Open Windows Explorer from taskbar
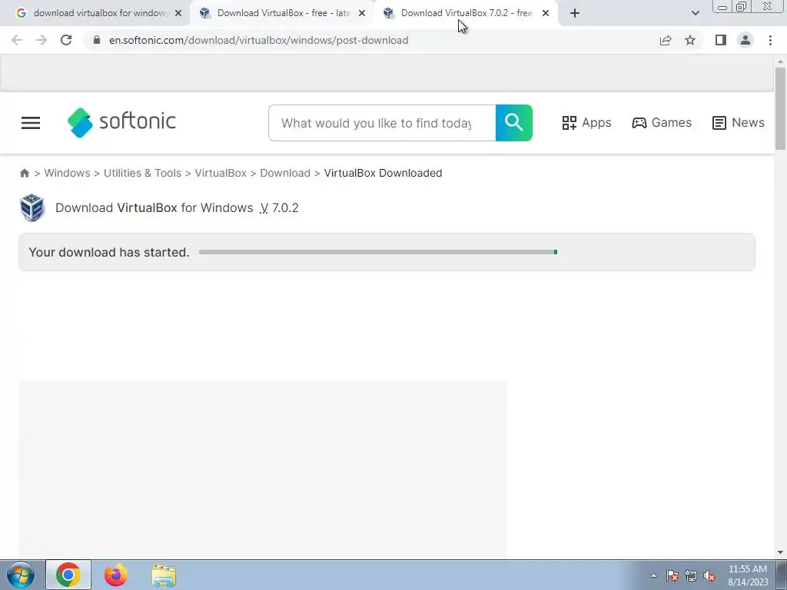Image resolution: width=787 pixels, height=590 pixels. pos(164,575)
